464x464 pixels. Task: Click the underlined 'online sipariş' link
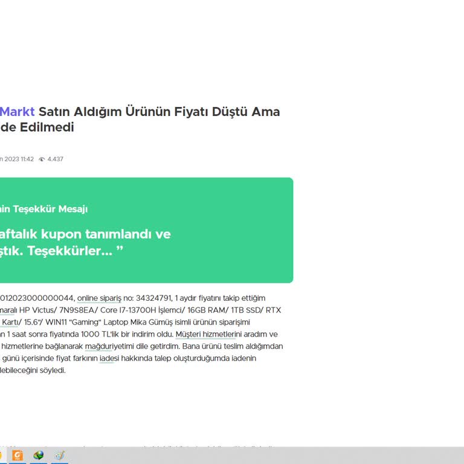click(x=99, y=298)
